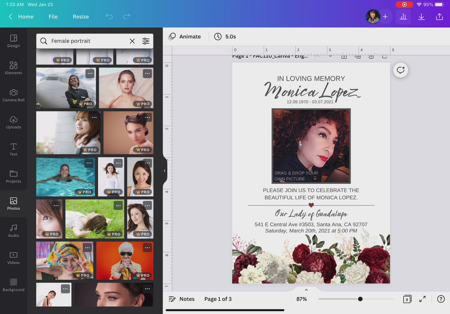450x314 pixels.
Task: Share the design via export icon
Action: pos(439,17)
